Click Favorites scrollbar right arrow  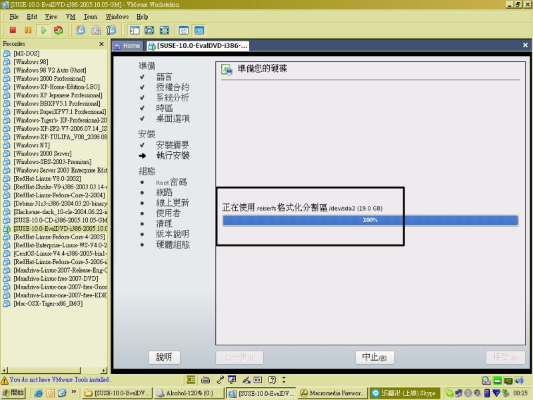pyautogui.click(x=104, y=370)
